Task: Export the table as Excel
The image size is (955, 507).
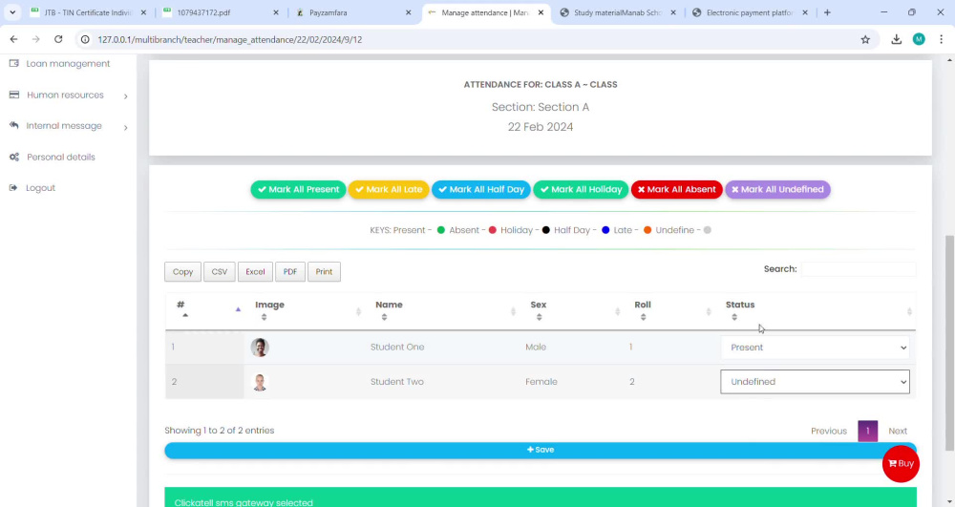Action: tap(255, 272)
